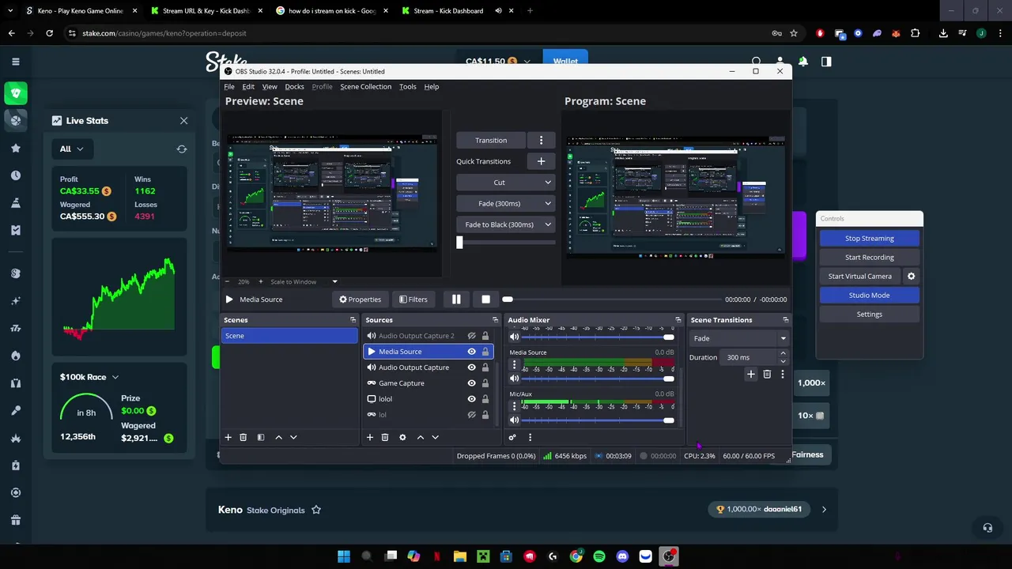The height and width of the screenshot is (569, 1012).
Task: Open Virtual Camera settings gear
Action: (x=911, y=276)
